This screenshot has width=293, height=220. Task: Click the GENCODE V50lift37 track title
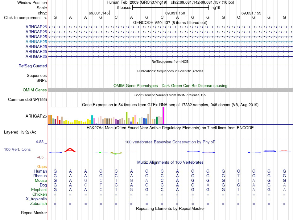(x=170, y=22)
